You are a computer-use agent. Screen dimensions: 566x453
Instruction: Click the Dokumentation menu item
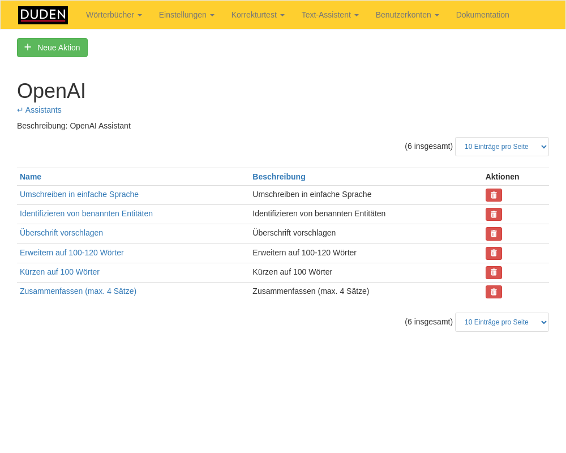482,15
